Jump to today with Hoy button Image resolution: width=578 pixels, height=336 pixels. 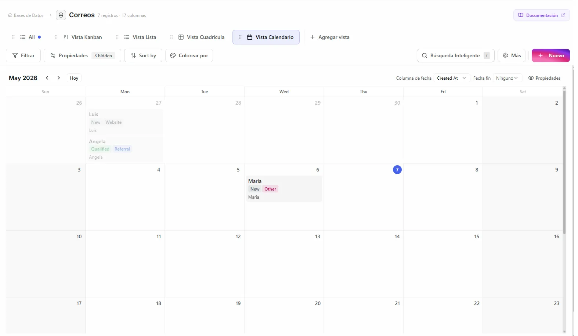pos(74,78)
